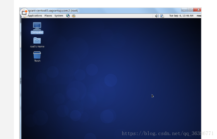This screenshot has height=139, width=217.
Task: Open the root user menu
Action: (199, 16)
